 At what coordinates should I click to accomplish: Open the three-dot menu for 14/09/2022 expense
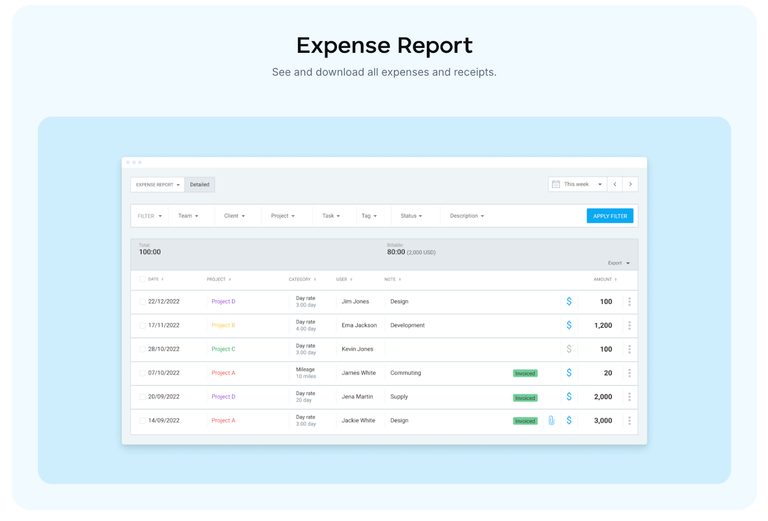[629, 421]
